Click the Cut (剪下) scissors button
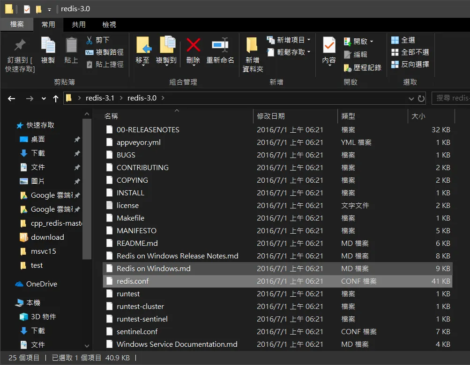The image size is (470, 365). pyautogui.click(x=98, y=40)
